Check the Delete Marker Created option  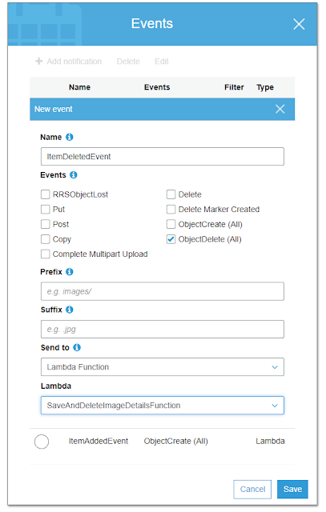coord(171,209)
